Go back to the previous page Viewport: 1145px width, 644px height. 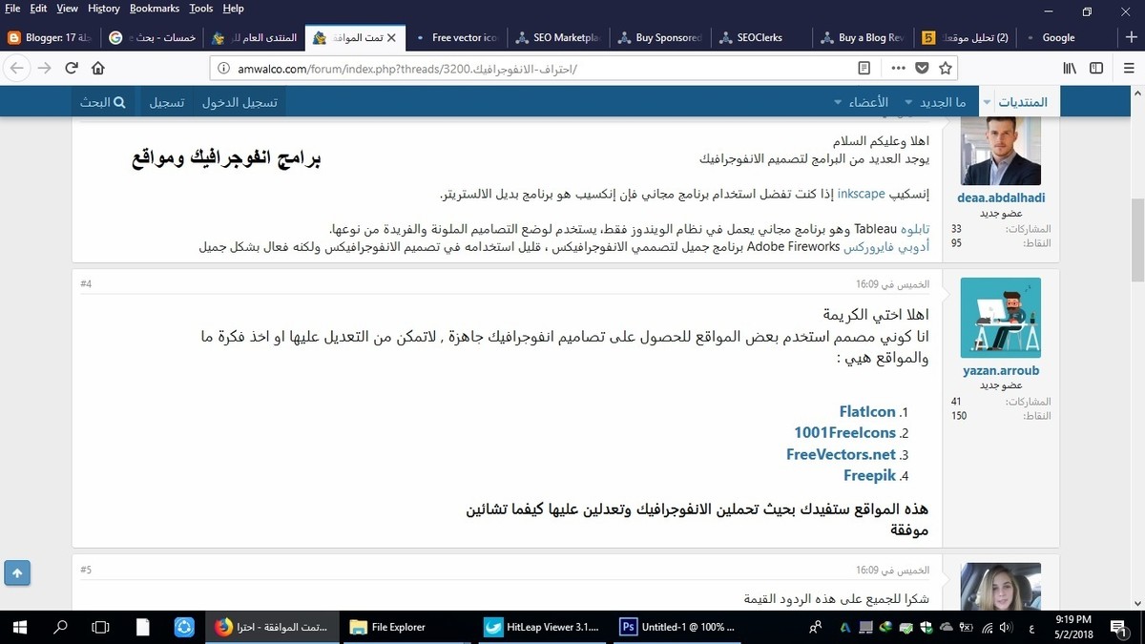(16, 68)
